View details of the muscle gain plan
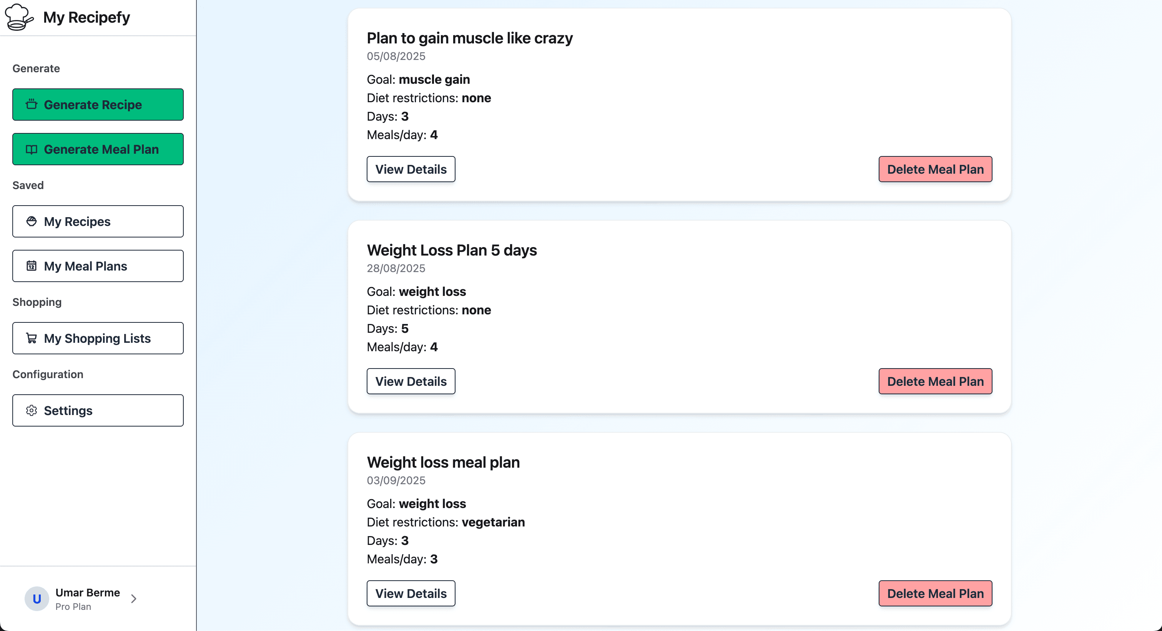This screenshot has height=631, width=1162. pyautogui.click(x=411, y=169)
